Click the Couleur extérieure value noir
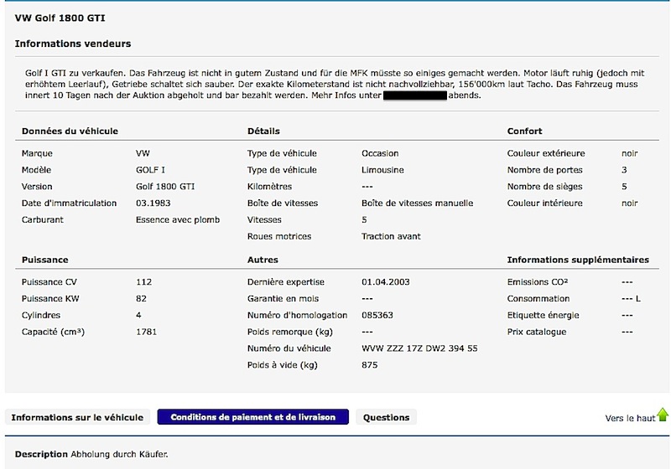 tap(630, 153)
